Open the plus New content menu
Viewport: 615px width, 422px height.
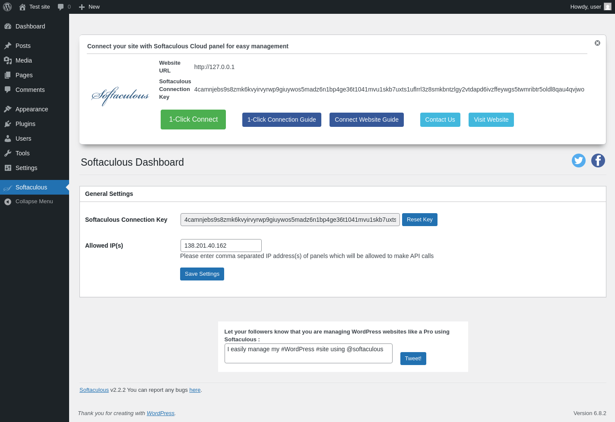(x=89, y=7)
